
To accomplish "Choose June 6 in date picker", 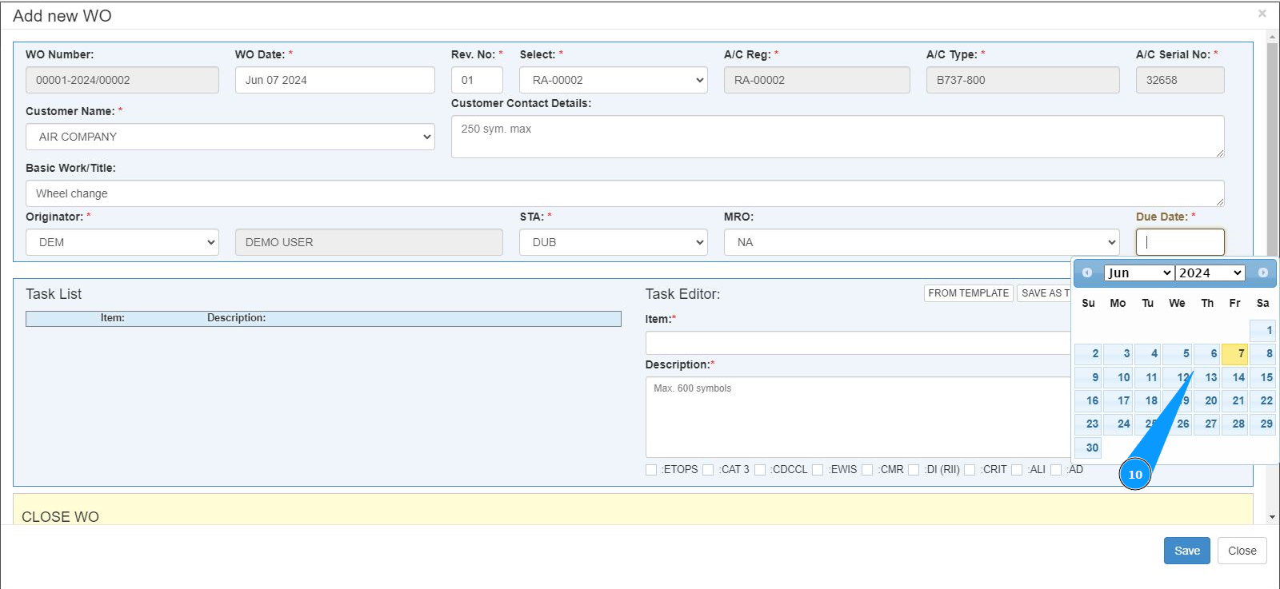I will pyautogui.click(x=1207, y=353).
